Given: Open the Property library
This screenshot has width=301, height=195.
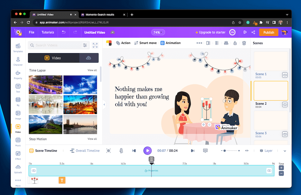Looking at the screenshot, I should [18, 74].
